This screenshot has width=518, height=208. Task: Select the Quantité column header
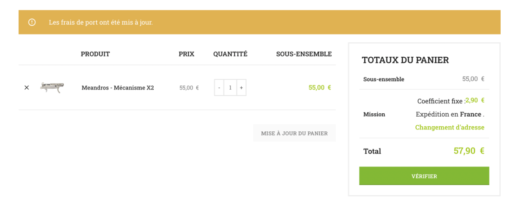pos(230,54)
